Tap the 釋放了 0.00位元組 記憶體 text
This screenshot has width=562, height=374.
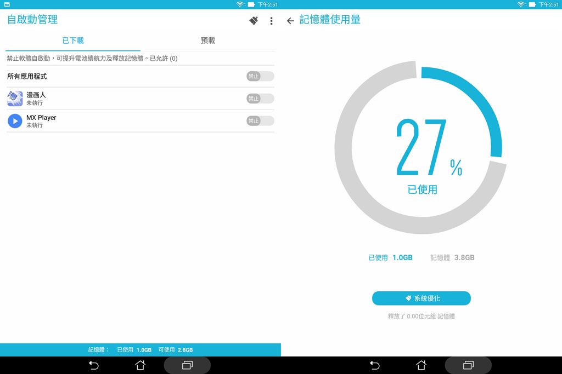(x=421, y=316)
